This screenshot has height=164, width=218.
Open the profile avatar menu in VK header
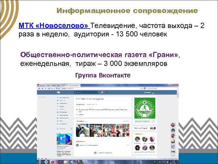coord(153,92)
